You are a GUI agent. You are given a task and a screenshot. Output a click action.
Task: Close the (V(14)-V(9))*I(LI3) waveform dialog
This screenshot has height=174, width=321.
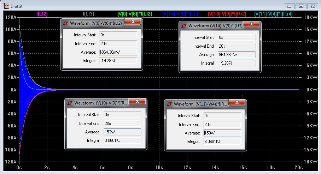(251, 24)
